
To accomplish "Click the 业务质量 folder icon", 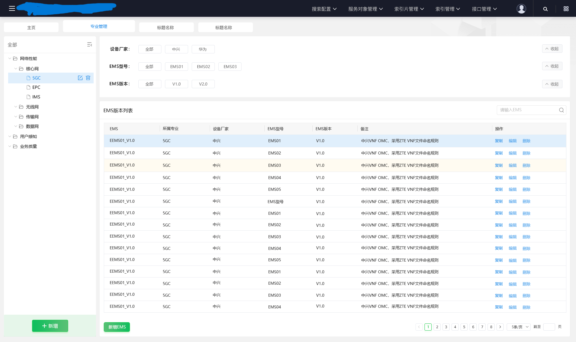I will (x=15, y=146).
